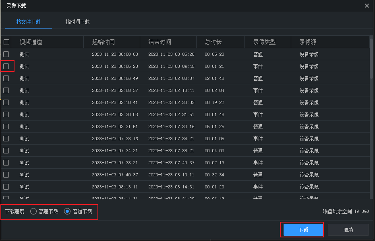Check the recording starting at 02:10:41
Image resolution: width=375 pixels, height=241 pixels.
pos(6,102)
